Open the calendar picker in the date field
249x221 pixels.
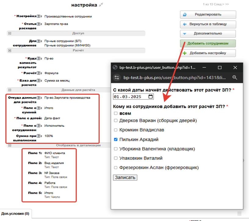click(150, 97)
